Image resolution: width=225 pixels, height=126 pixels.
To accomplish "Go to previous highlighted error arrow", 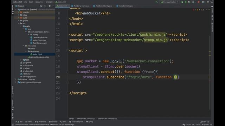I will [206, 10].
